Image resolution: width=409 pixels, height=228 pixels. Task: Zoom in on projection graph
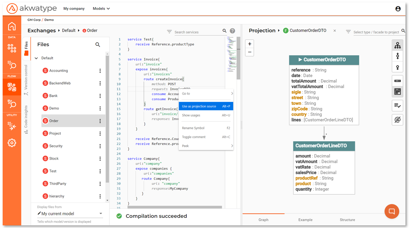pyautogui.click(x=250, y=44)
